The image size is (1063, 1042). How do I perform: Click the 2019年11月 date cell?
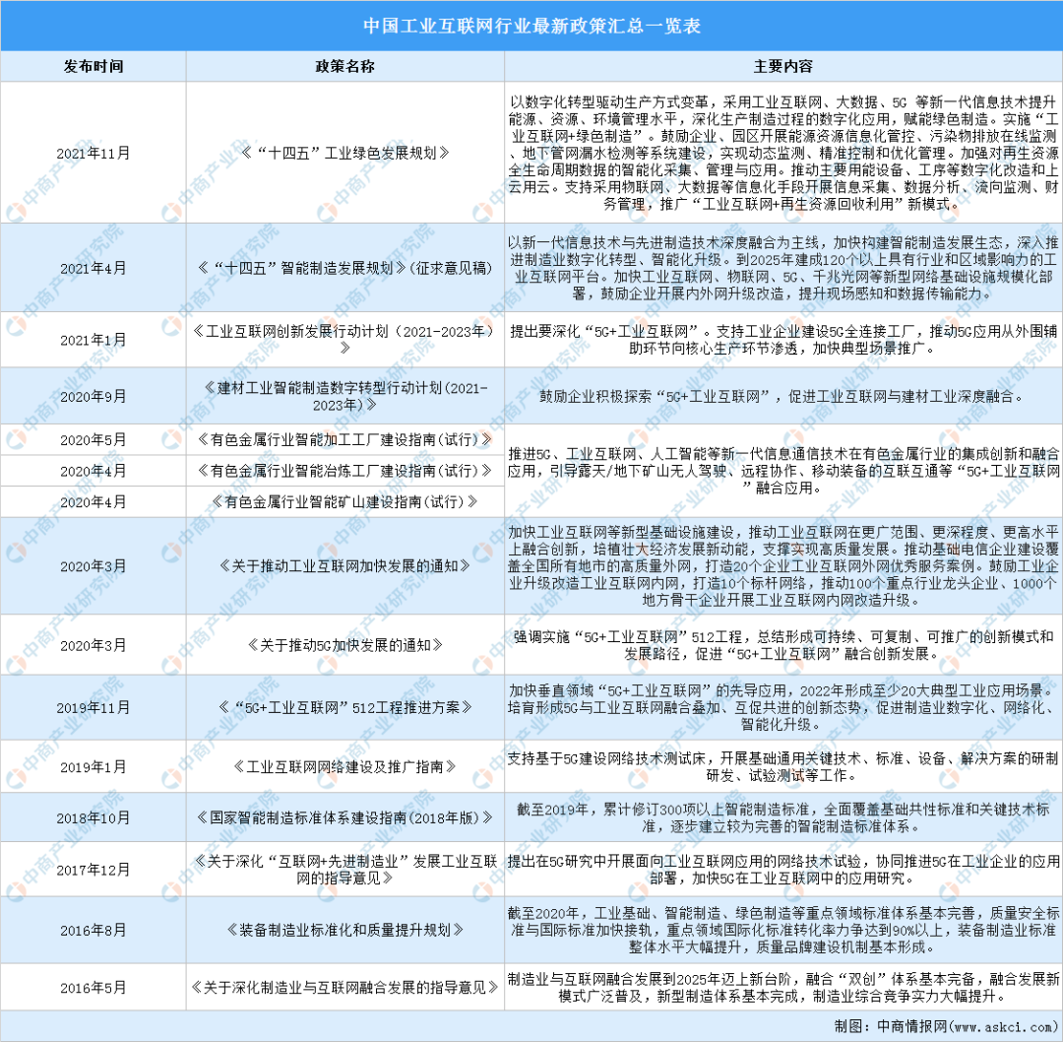93,707
